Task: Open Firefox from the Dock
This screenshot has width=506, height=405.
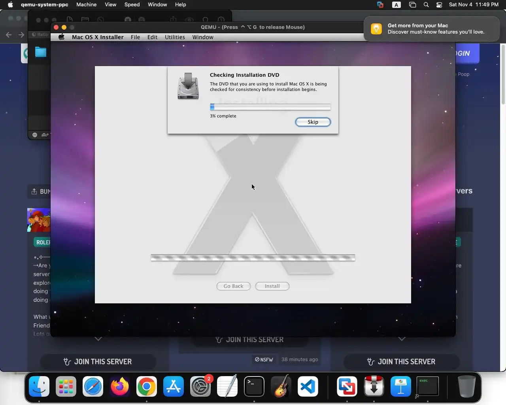Action: 120,386
